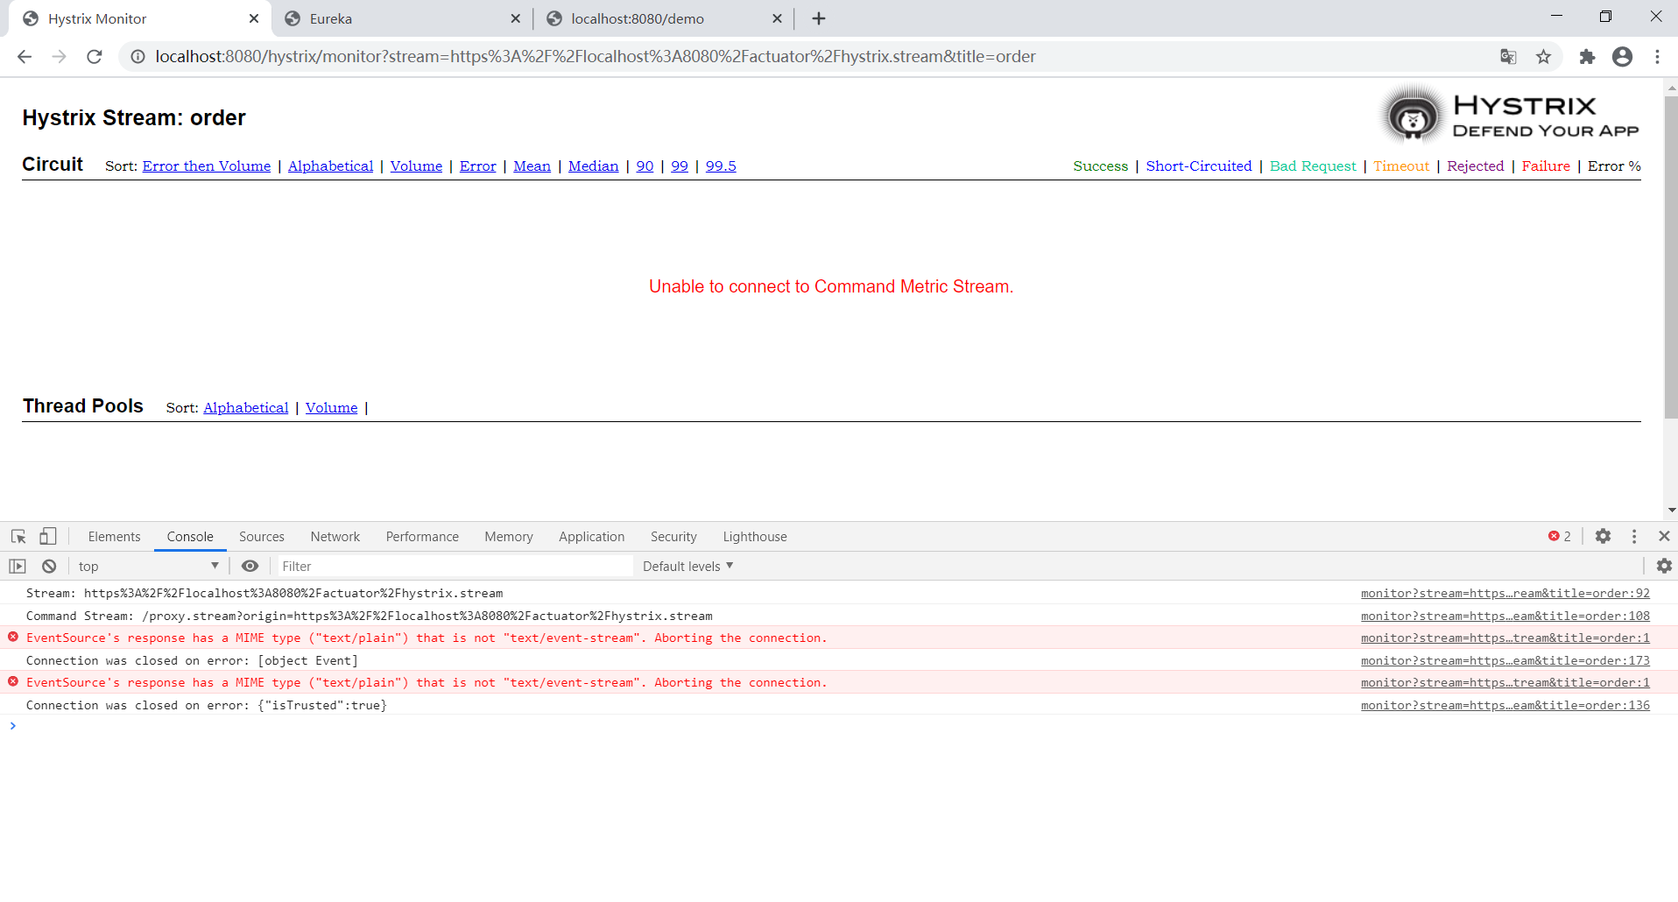Open a new browser tab
1678x902 pixels.
coord(819,18)
